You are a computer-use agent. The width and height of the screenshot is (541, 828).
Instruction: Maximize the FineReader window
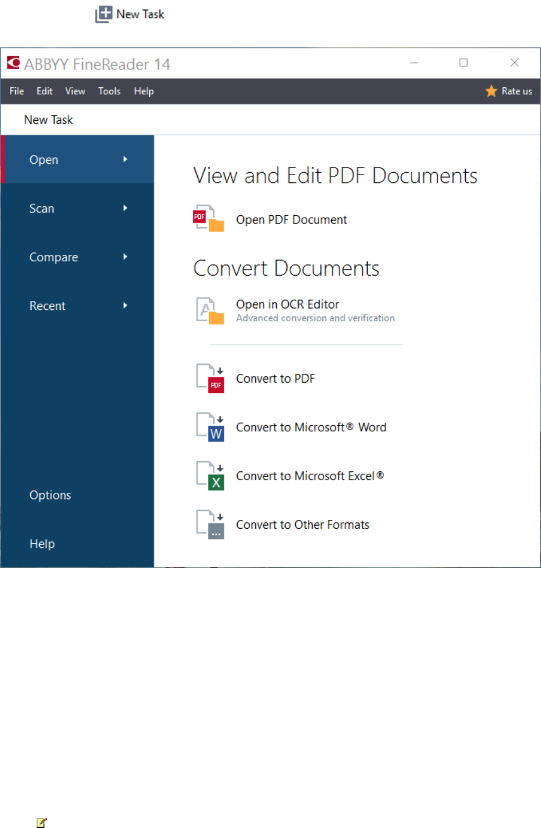(463, 63)
